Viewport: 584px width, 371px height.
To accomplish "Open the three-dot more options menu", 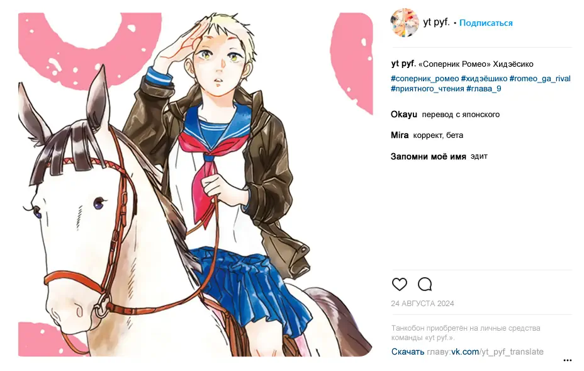I will click(x=567, y=360).
